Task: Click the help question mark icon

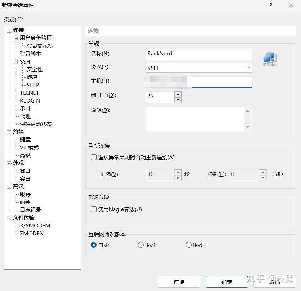Action: (271, 5)
